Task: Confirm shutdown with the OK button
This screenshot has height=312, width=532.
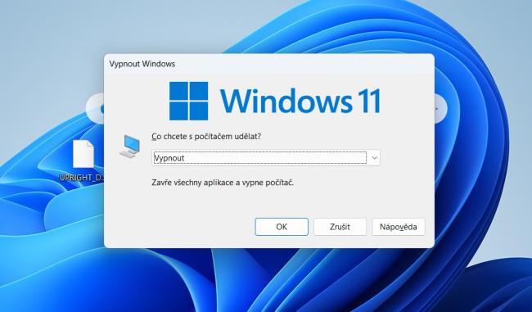Action: 282,227
